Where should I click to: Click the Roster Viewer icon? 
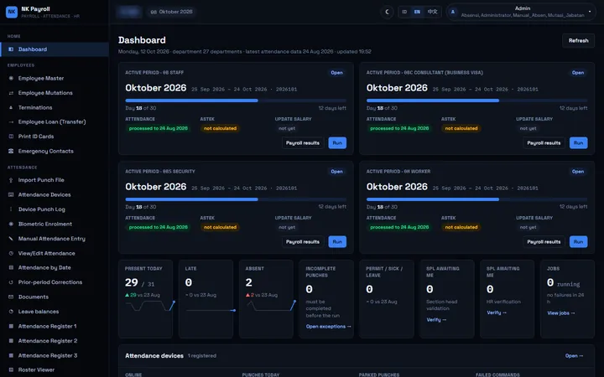click(11, 369)
